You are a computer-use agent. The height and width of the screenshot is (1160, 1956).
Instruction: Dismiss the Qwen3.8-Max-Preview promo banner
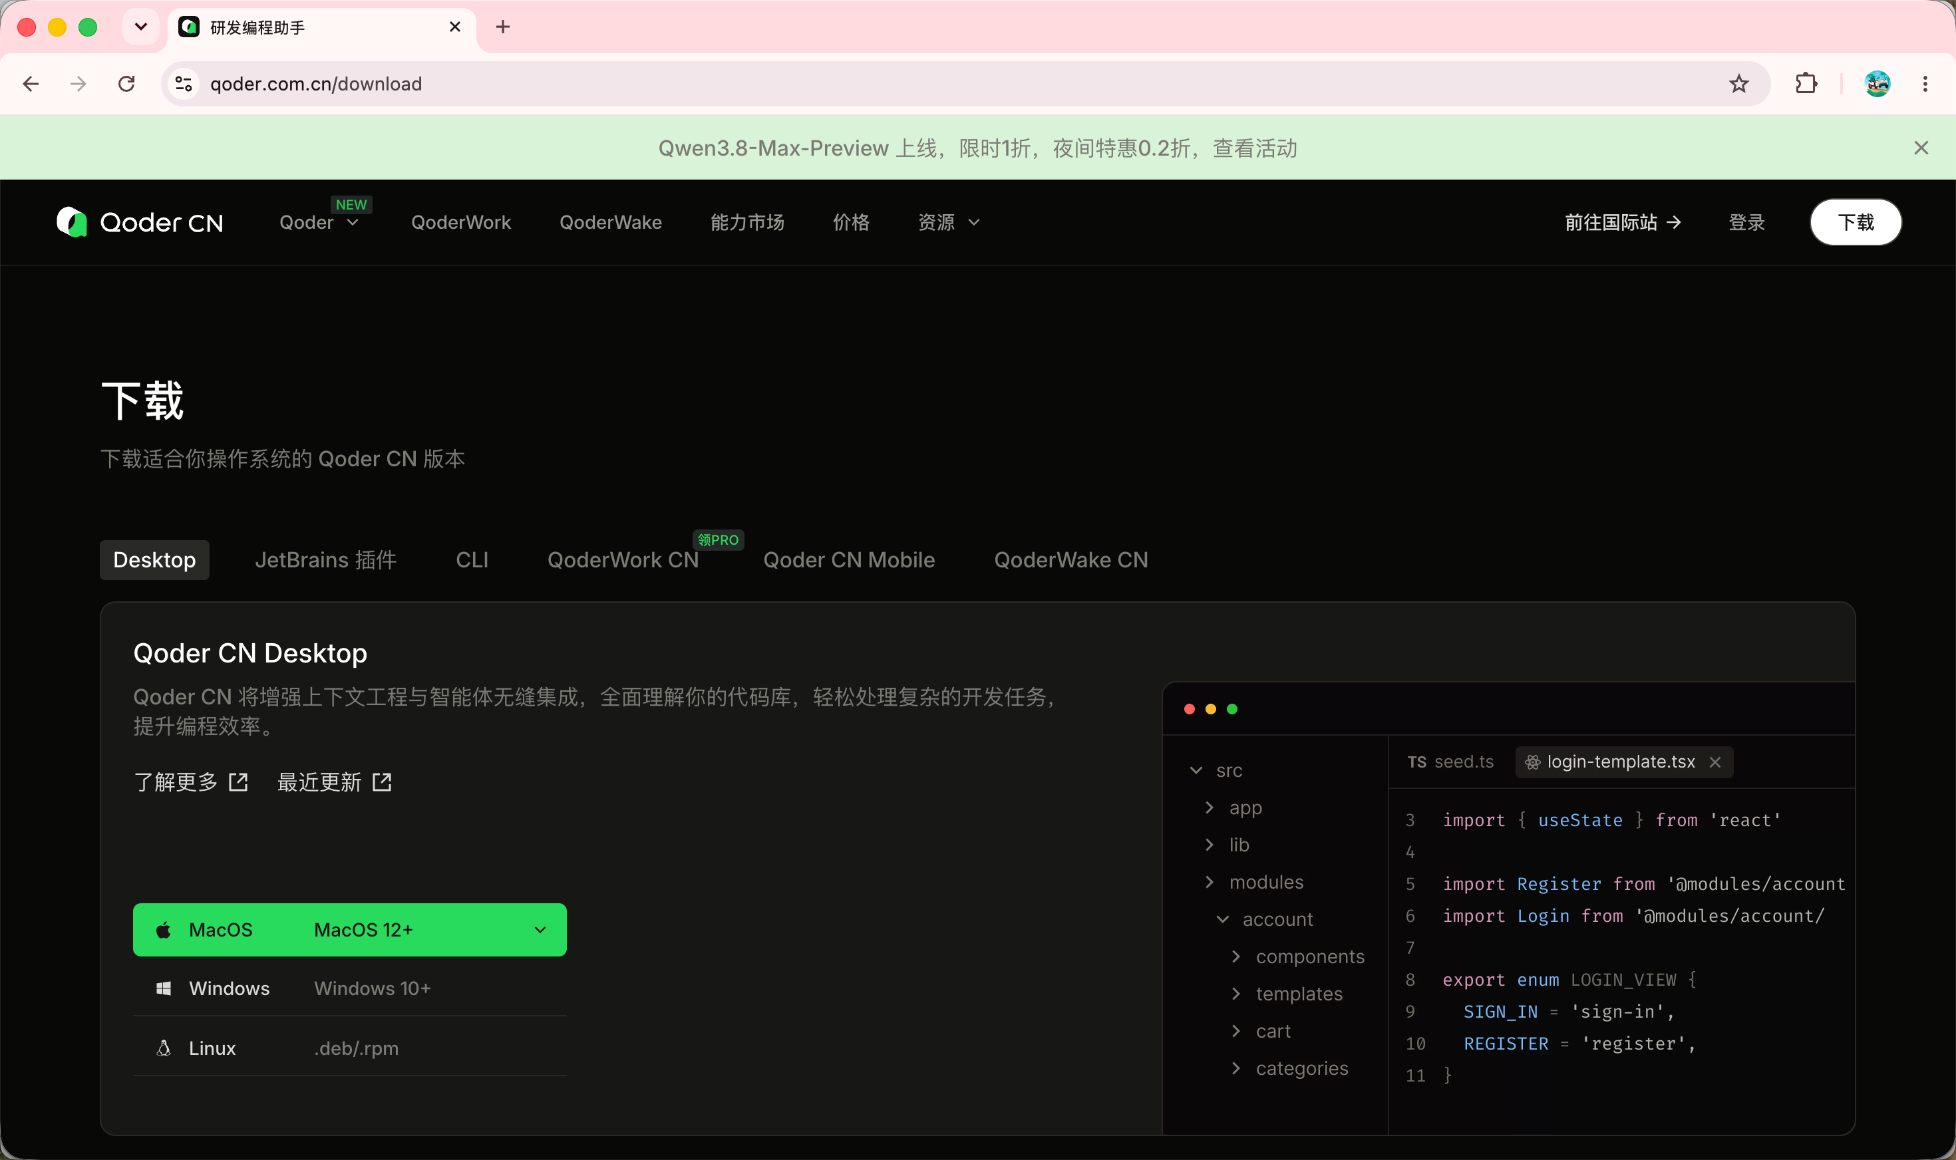pyautogui.click(x=1921, y=148)
